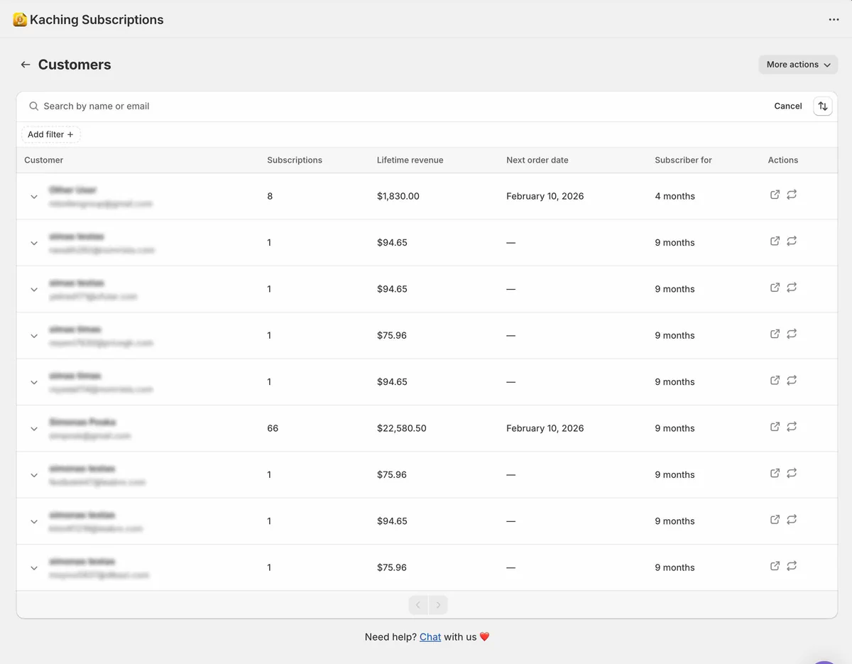Expand the row with $1,830.00 lifetime revenue
Screen dimensions: 852x664
tap(33, 197)
